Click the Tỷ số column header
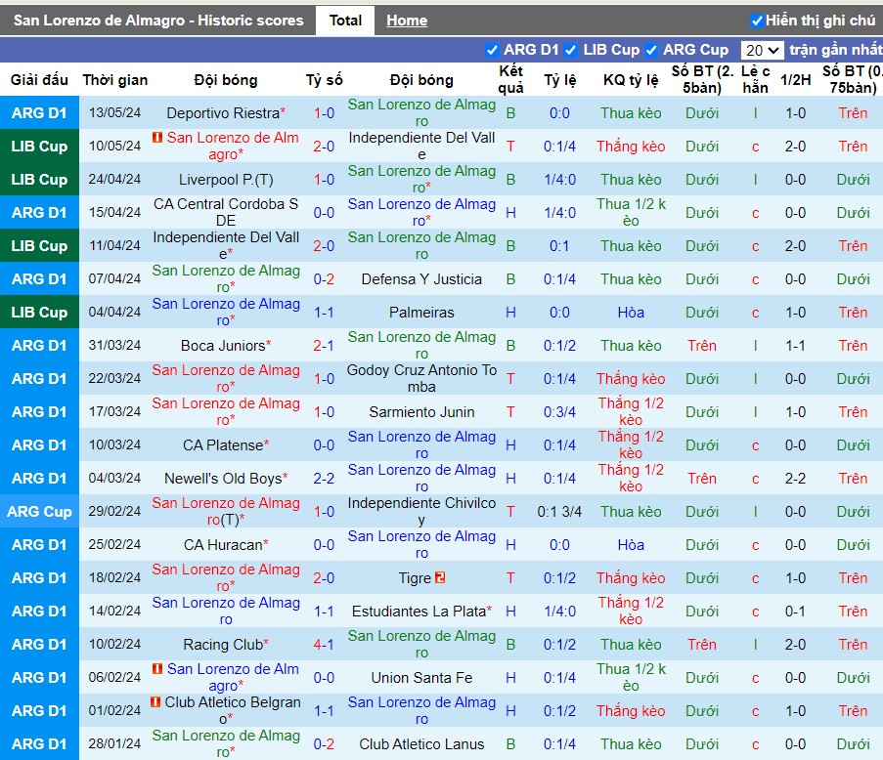This screenshot has width=883, height=760. 324,80
